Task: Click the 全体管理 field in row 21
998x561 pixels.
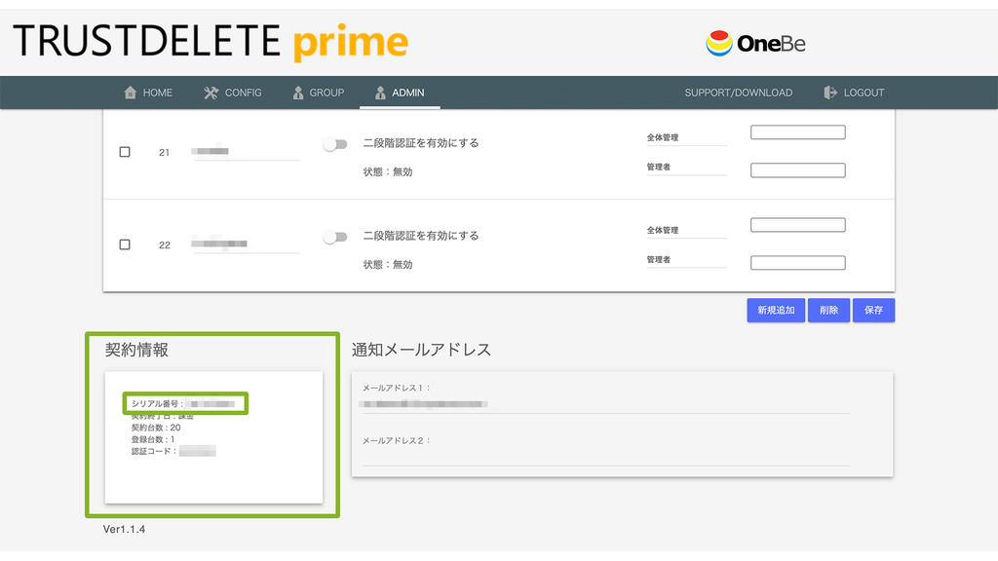Action: 797,132
